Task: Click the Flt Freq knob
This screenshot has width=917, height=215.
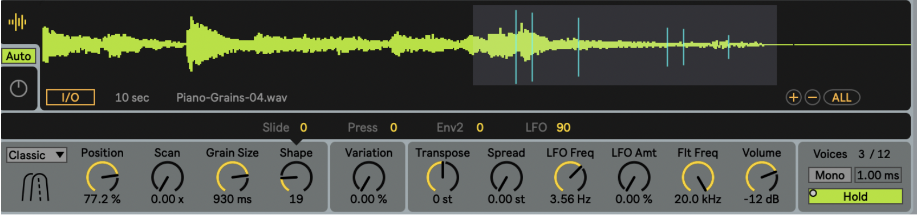Action: (x=698, y=177)
